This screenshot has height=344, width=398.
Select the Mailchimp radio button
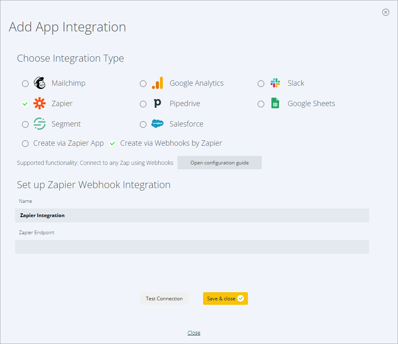[x=25, y=84]
